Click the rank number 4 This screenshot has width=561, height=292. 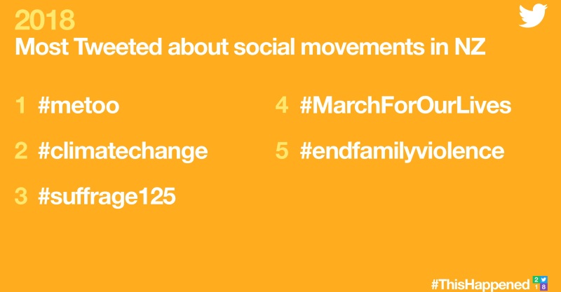[282, 105]
